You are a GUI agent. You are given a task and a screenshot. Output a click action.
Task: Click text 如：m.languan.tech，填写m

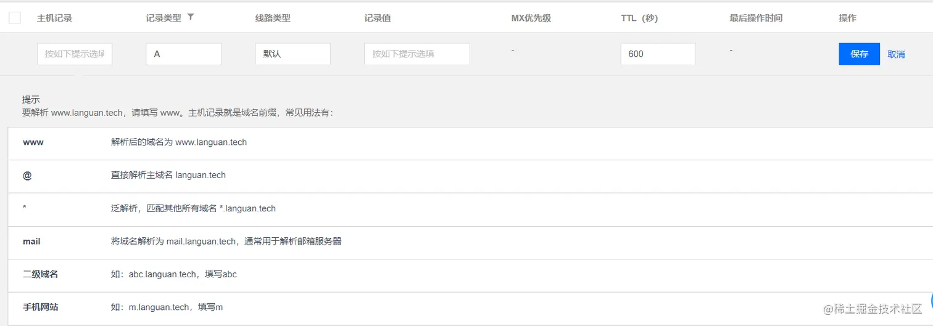[167, 307]
